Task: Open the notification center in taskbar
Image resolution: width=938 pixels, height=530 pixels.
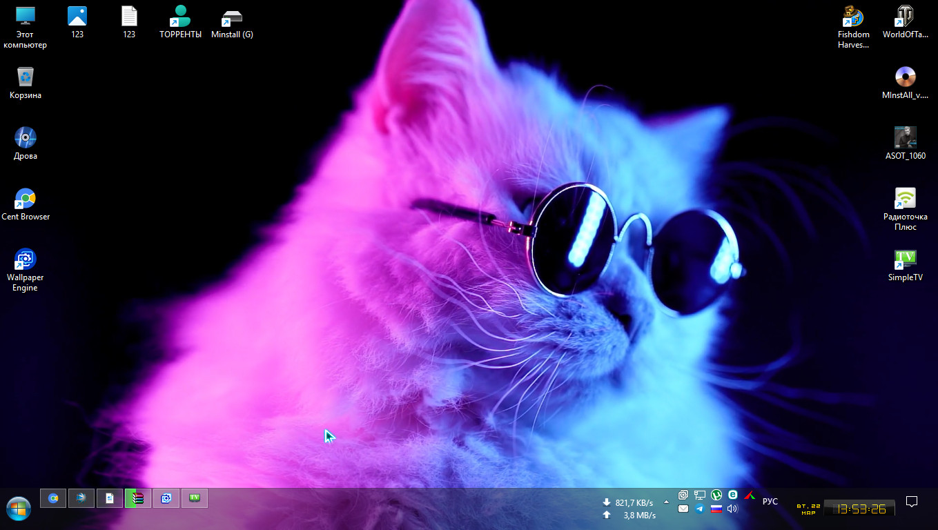Action: coord(911,502)
